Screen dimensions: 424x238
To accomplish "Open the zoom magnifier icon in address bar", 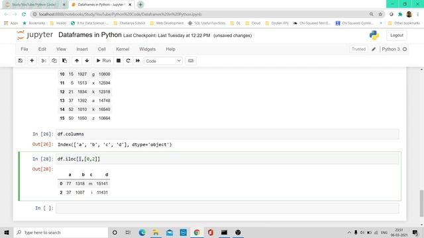I will [x=372, y=15].
